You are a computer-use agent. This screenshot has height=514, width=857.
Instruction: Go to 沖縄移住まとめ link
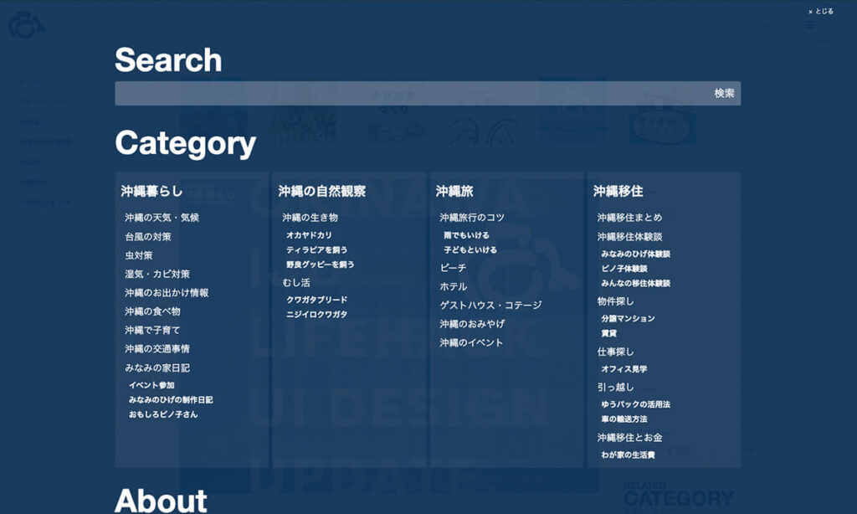(629, 218)
